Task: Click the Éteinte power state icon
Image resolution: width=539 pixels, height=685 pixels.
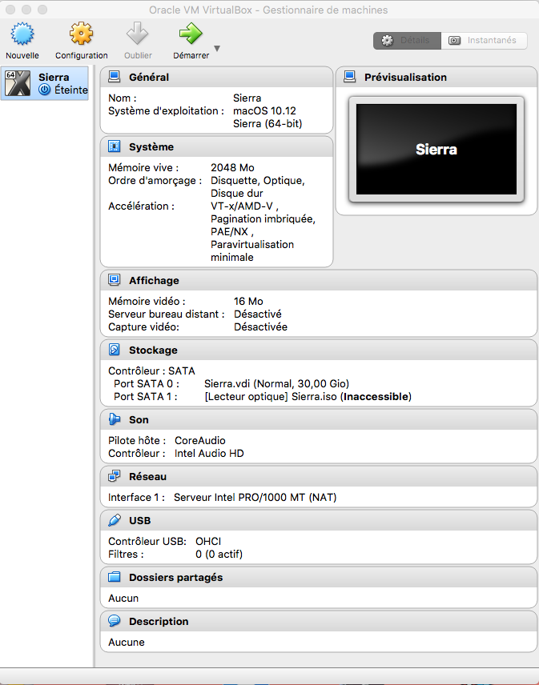Action: tap(45, 90)
